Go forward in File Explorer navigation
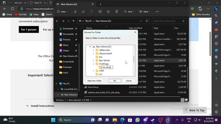 click(x=63, y=21)
